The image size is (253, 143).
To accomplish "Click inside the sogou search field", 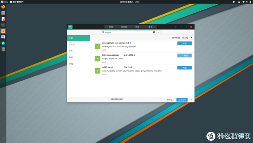I will point(128,32).
